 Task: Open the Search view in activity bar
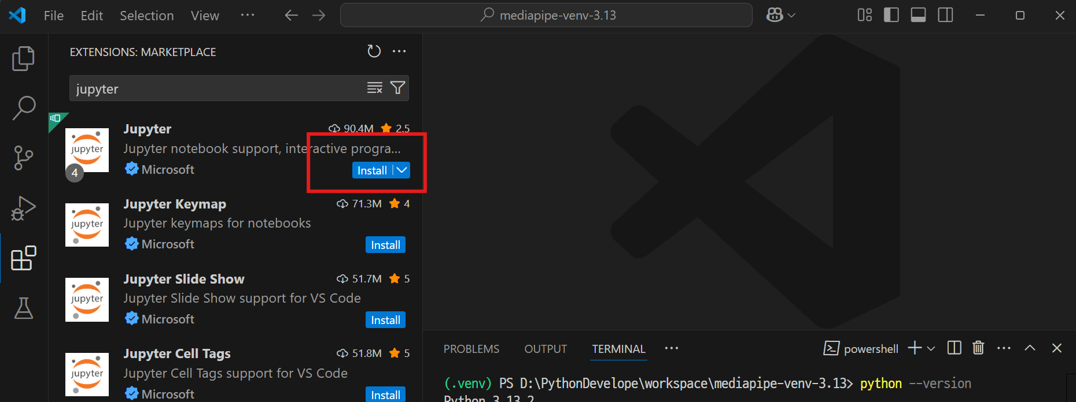(x=24, y=108)
